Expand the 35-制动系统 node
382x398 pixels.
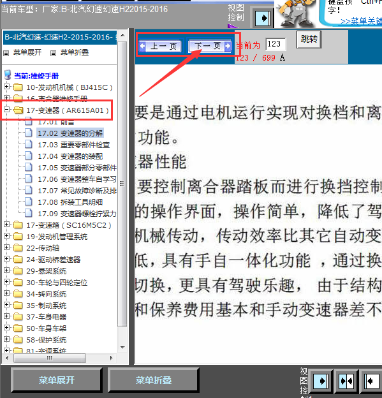(x=7, y=305)
